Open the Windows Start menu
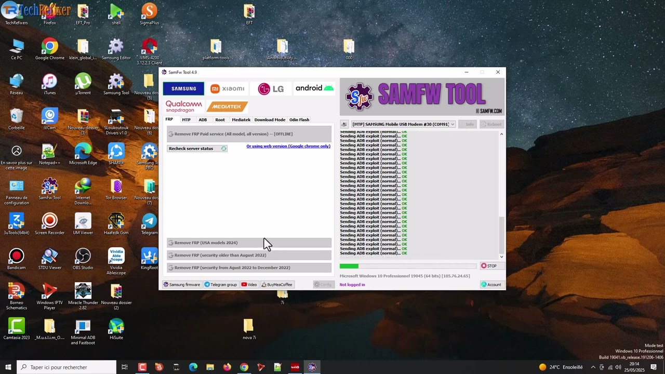 click(x=8, y=367)
